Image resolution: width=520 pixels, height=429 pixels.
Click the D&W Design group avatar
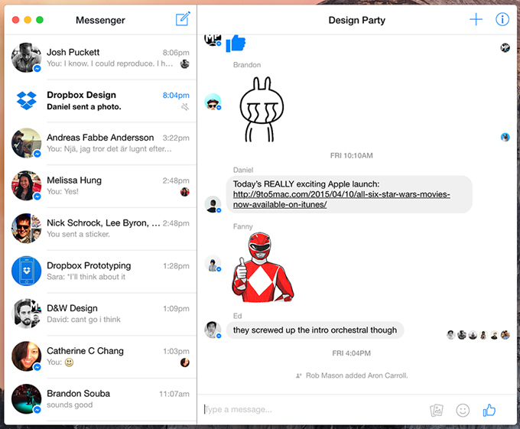tap(26, 314)
